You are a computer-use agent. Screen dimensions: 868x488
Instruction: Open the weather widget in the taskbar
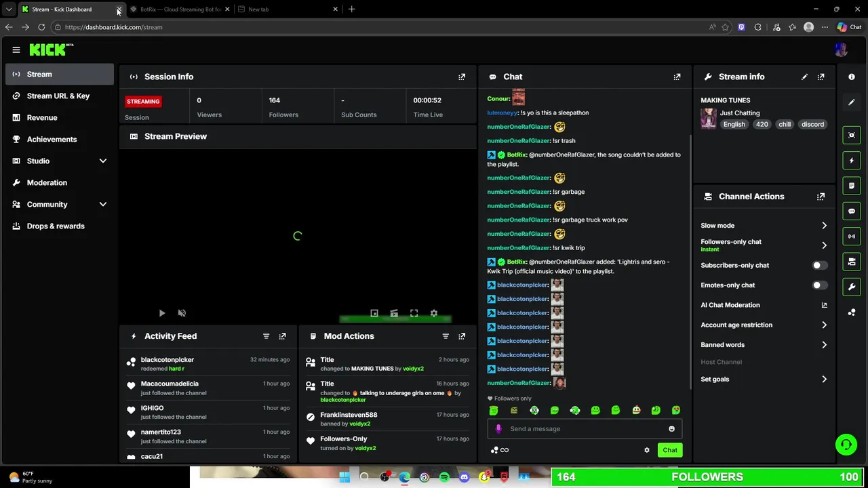(x=31, y=477)
